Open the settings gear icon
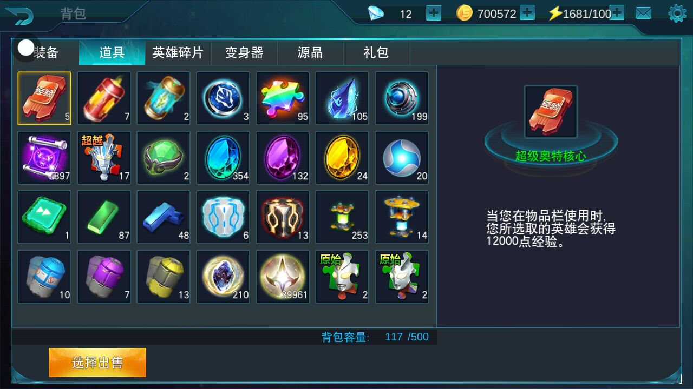This screenshot has width=693, height=389. (677, 14)
